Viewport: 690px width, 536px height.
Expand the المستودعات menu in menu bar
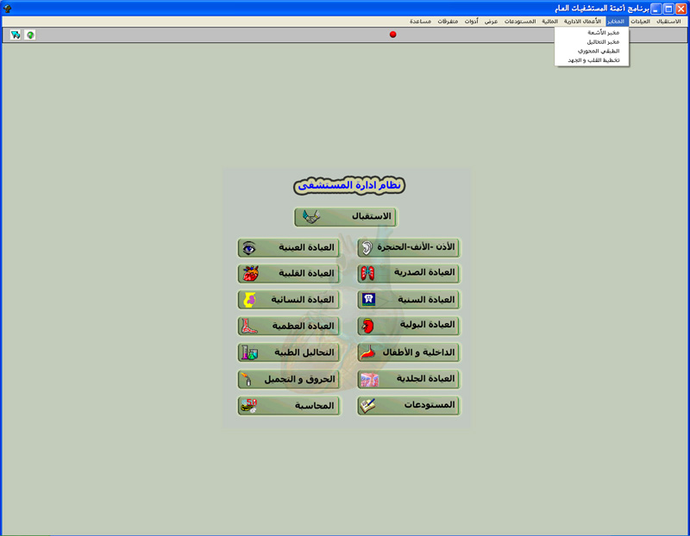pos(520,21)
